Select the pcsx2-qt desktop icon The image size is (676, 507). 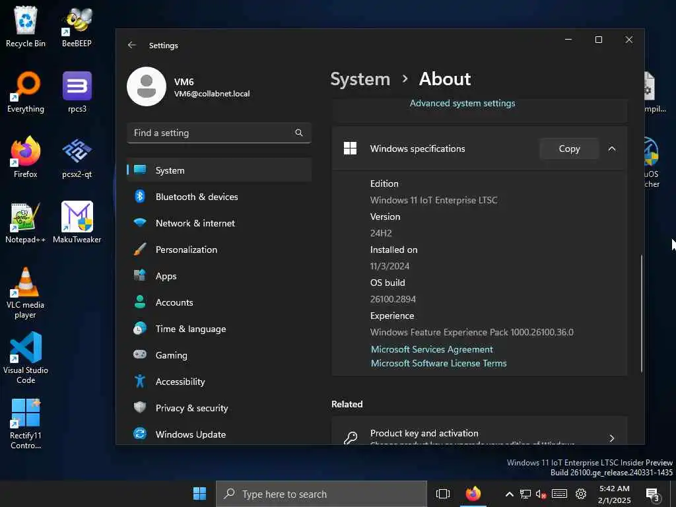point(77,157)
